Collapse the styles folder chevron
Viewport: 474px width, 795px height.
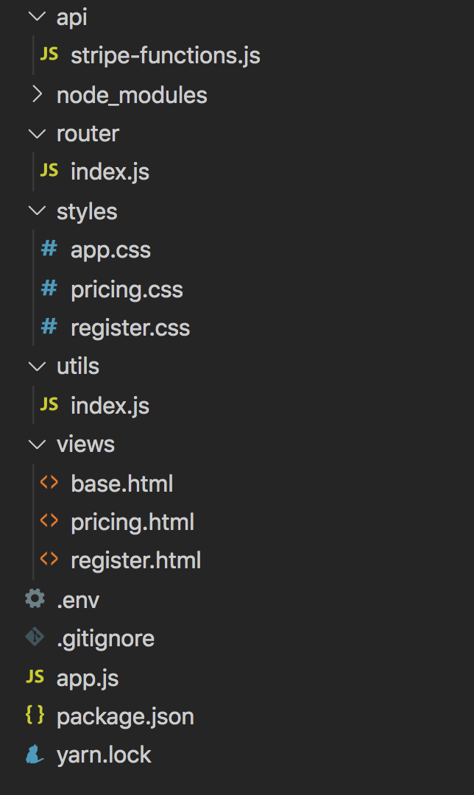pyautogui.click(x=35, y=211)
